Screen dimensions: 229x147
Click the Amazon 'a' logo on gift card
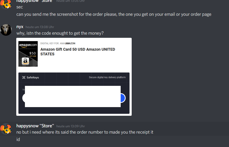click(25, 61)
